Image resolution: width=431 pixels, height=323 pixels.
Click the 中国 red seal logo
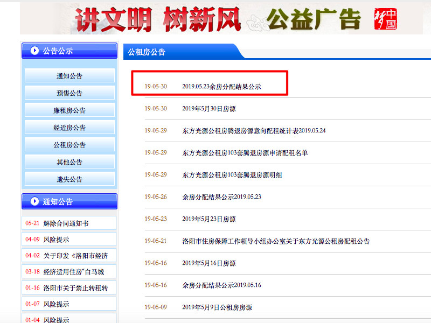(x=385, y=19)
